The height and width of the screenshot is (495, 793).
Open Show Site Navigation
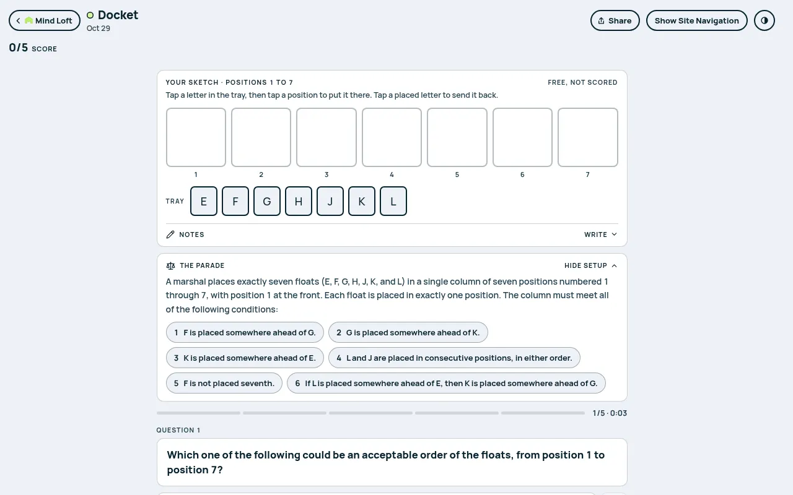tap(697, 20)
